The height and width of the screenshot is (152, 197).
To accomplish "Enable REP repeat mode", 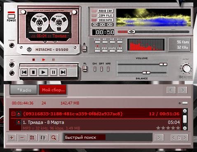I will click(x=105, y=51).
